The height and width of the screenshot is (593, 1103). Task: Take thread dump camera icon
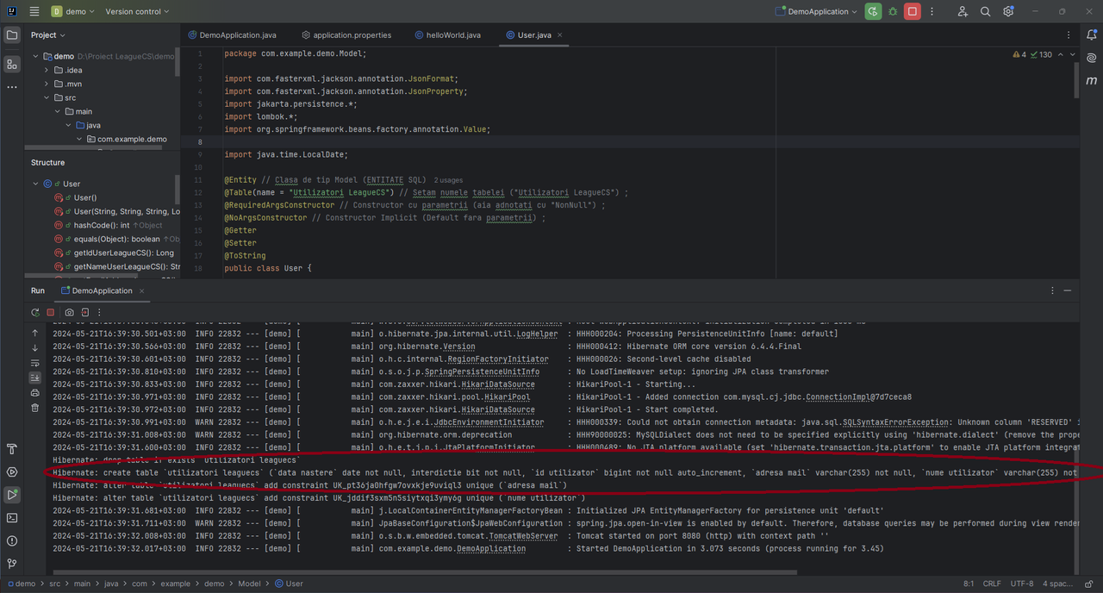pyautogui.click(x=70, y=312)
